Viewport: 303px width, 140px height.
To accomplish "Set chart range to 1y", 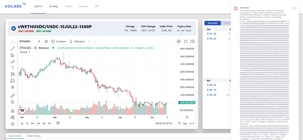I will point(27,123).
